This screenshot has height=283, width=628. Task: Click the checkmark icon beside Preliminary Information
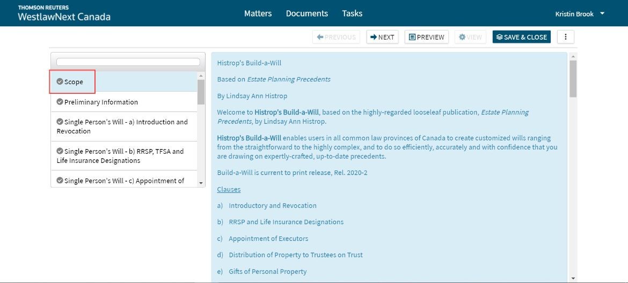click(x=60, y=102)
